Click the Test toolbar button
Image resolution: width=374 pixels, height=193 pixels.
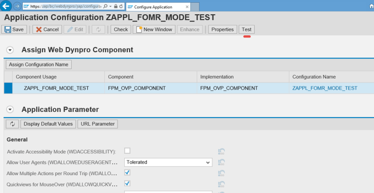247,29
